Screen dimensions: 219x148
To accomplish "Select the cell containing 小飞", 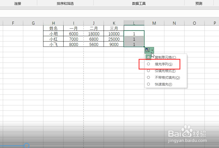I will click(x=53, y=44).
